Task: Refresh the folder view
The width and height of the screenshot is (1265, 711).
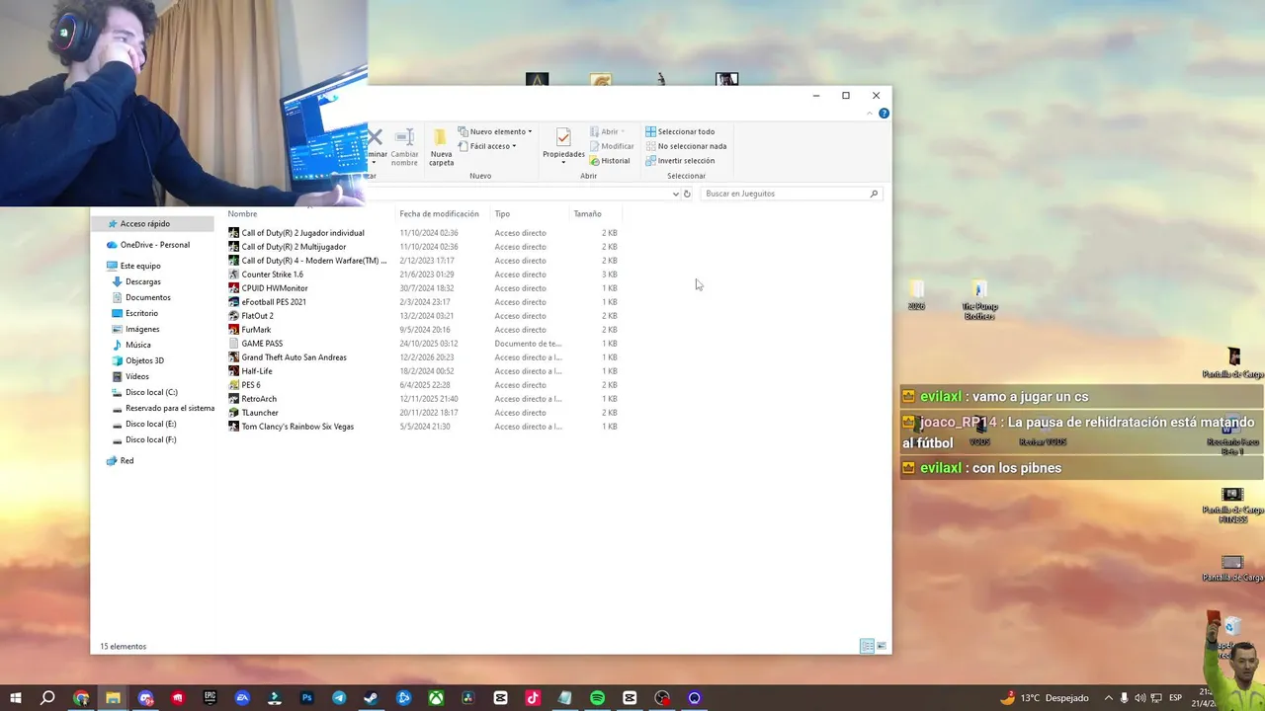Action: 687,194
